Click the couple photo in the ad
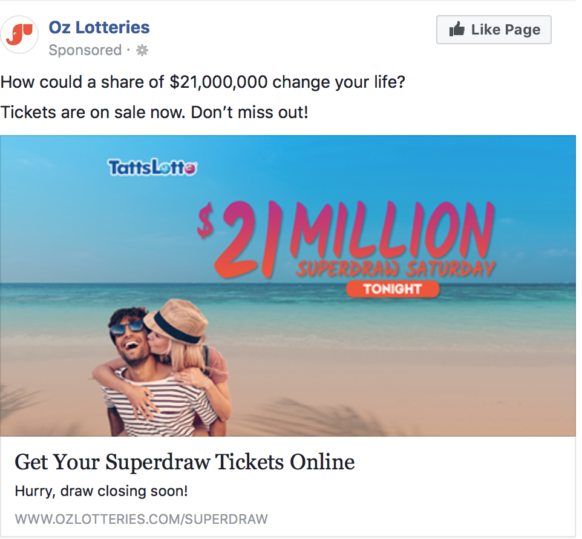The width and height of the screenshot is (582, 539). (x=163, y=369)
